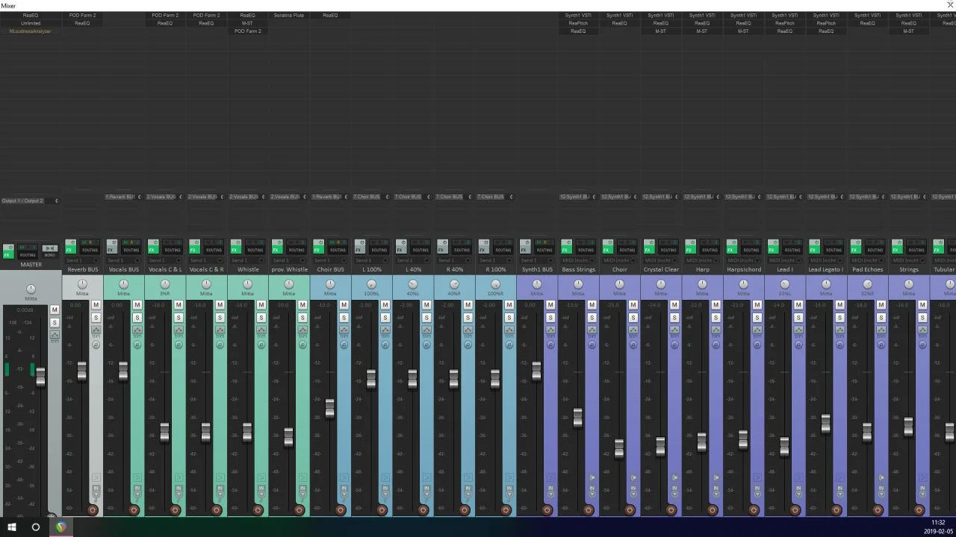Toggle the MONO button on the master
Viewport: 956px width, 537px height.
[49, 251]
